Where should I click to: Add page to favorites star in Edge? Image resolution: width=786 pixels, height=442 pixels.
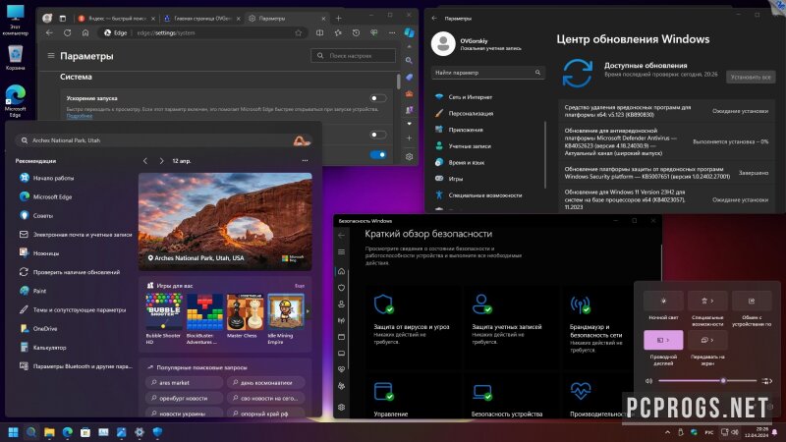click(x=299, y=32)
